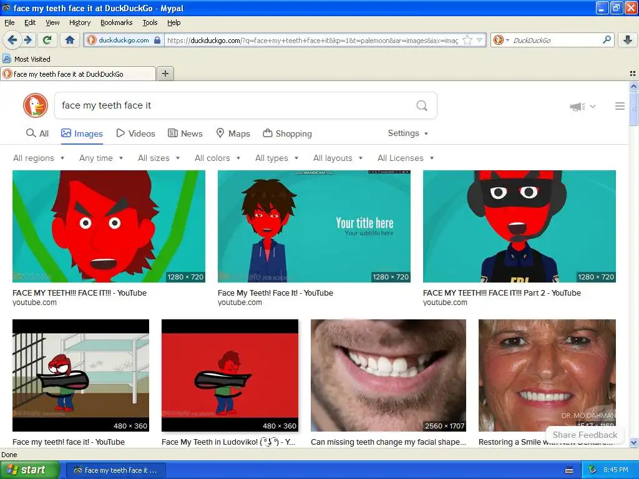Submit search with the magnifying glass icon
This screenshot has width=639, height=479.
[422, 105]
